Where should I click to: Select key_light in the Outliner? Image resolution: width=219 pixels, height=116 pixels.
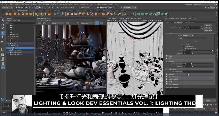tap(16, 46)
